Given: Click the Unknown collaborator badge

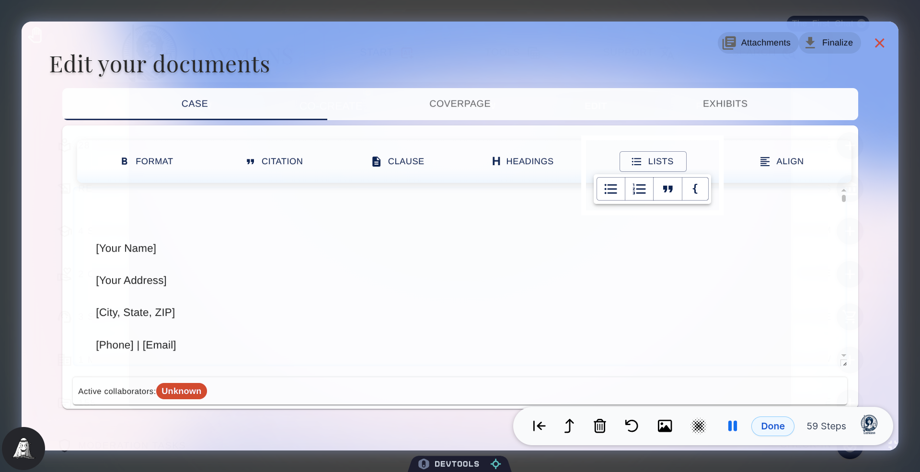Looking at the screenshot, I should [182, 391].
